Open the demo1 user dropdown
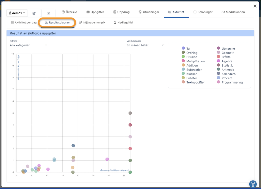261x189 pixels. (x=17, y=13)
